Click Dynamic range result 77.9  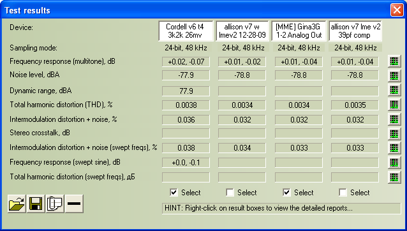coord(186,91)
